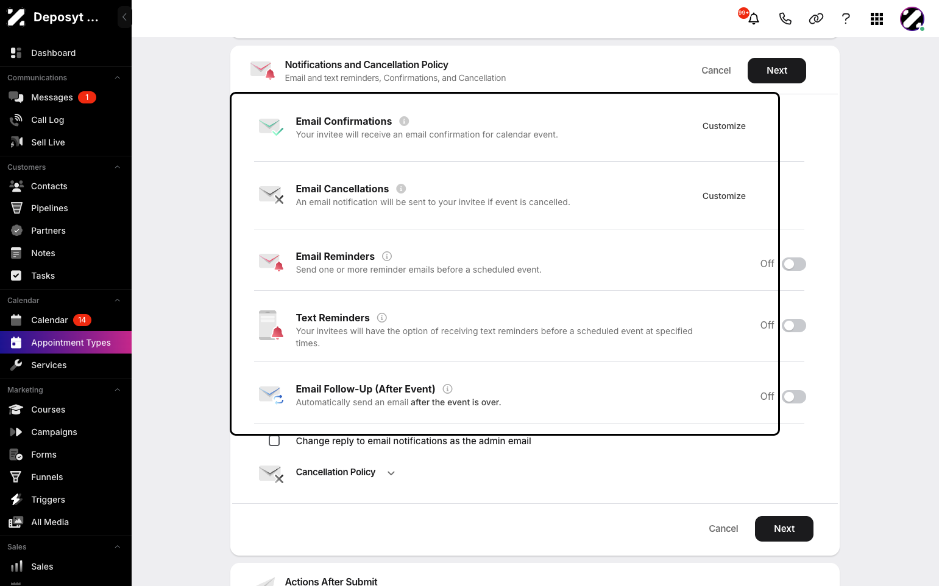The height and width of the screenshot is (586, 939).
Task: Collapse the Communications sidebar group
Action: 118,78
